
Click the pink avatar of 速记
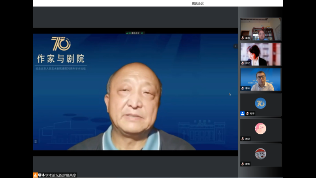pyautogui.click(x=260, y=129)
